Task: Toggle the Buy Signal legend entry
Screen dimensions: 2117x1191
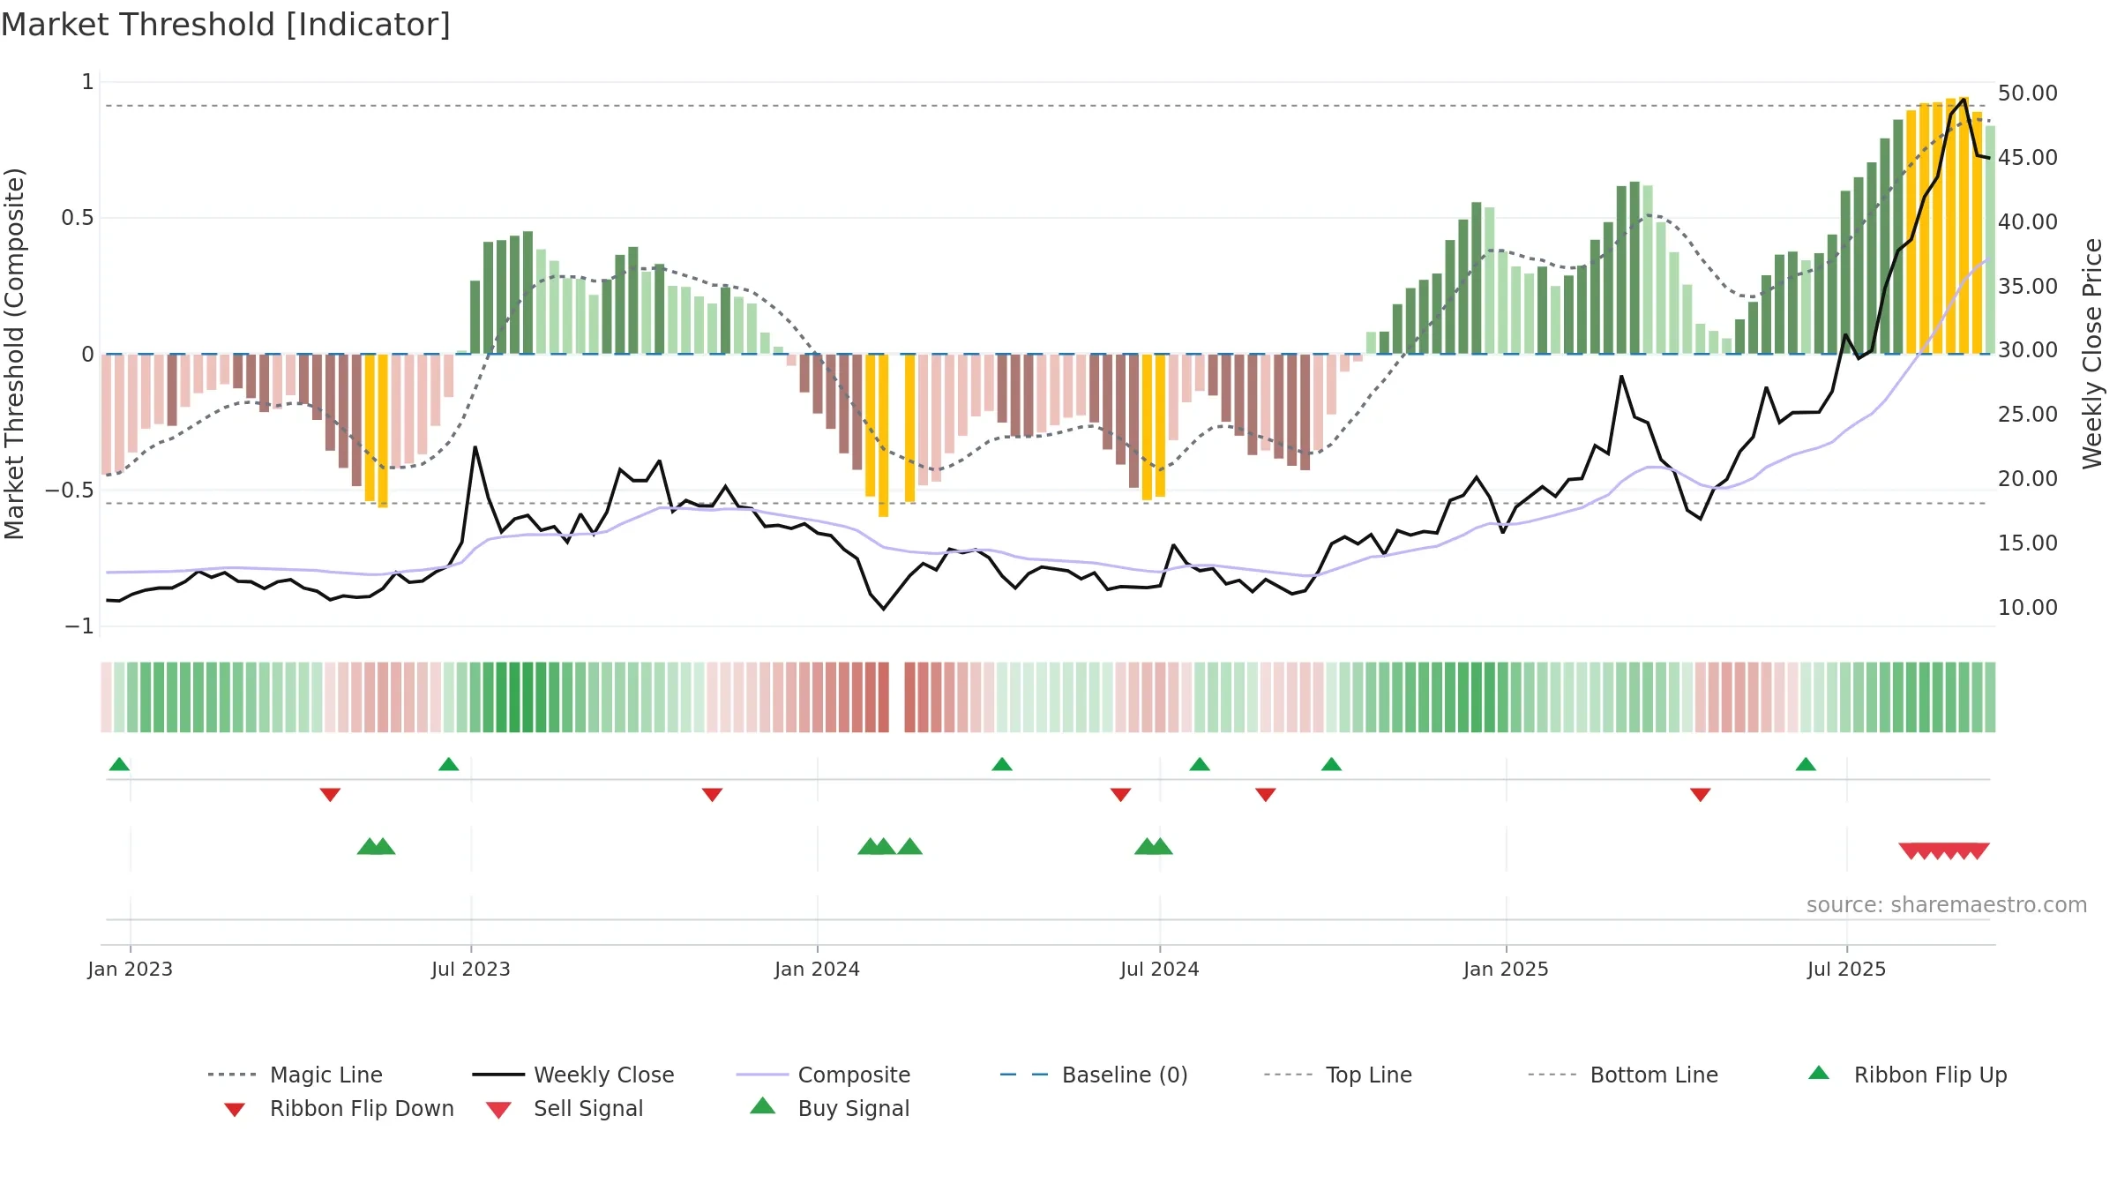Action: (x=829, y=1108)
